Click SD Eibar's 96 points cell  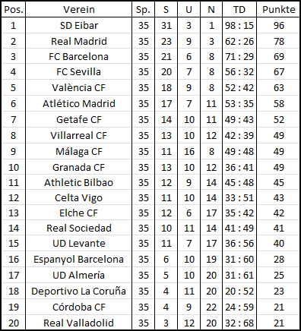tap(278, 25)
